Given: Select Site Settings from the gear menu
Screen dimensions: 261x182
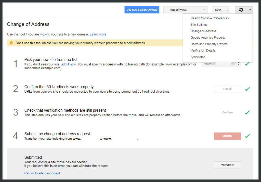Looking at the screenshot, I should point(199,25).
